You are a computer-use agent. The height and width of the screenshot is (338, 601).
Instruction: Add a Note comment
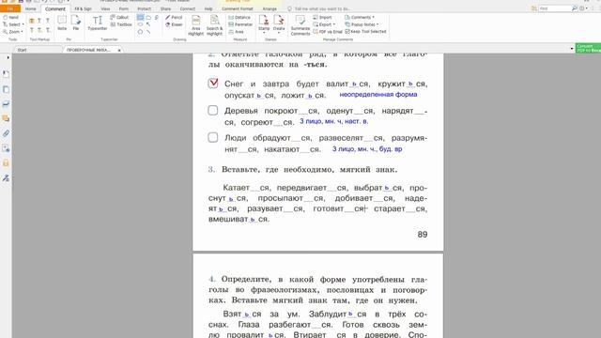click(x=62, y=23)
